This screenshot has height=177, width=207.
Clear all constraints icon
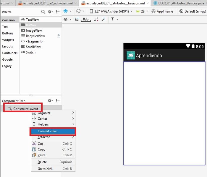[x=96, y=20]
